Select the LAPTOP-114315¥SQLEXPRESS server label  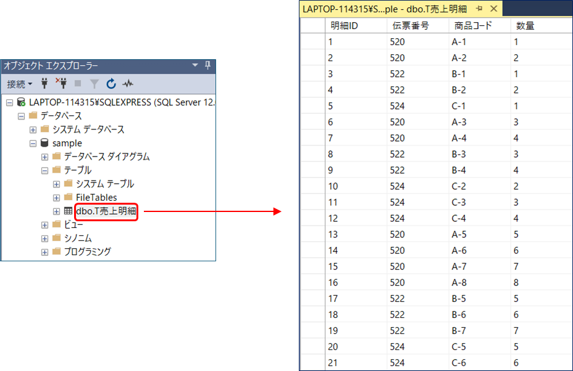(122, 102)
